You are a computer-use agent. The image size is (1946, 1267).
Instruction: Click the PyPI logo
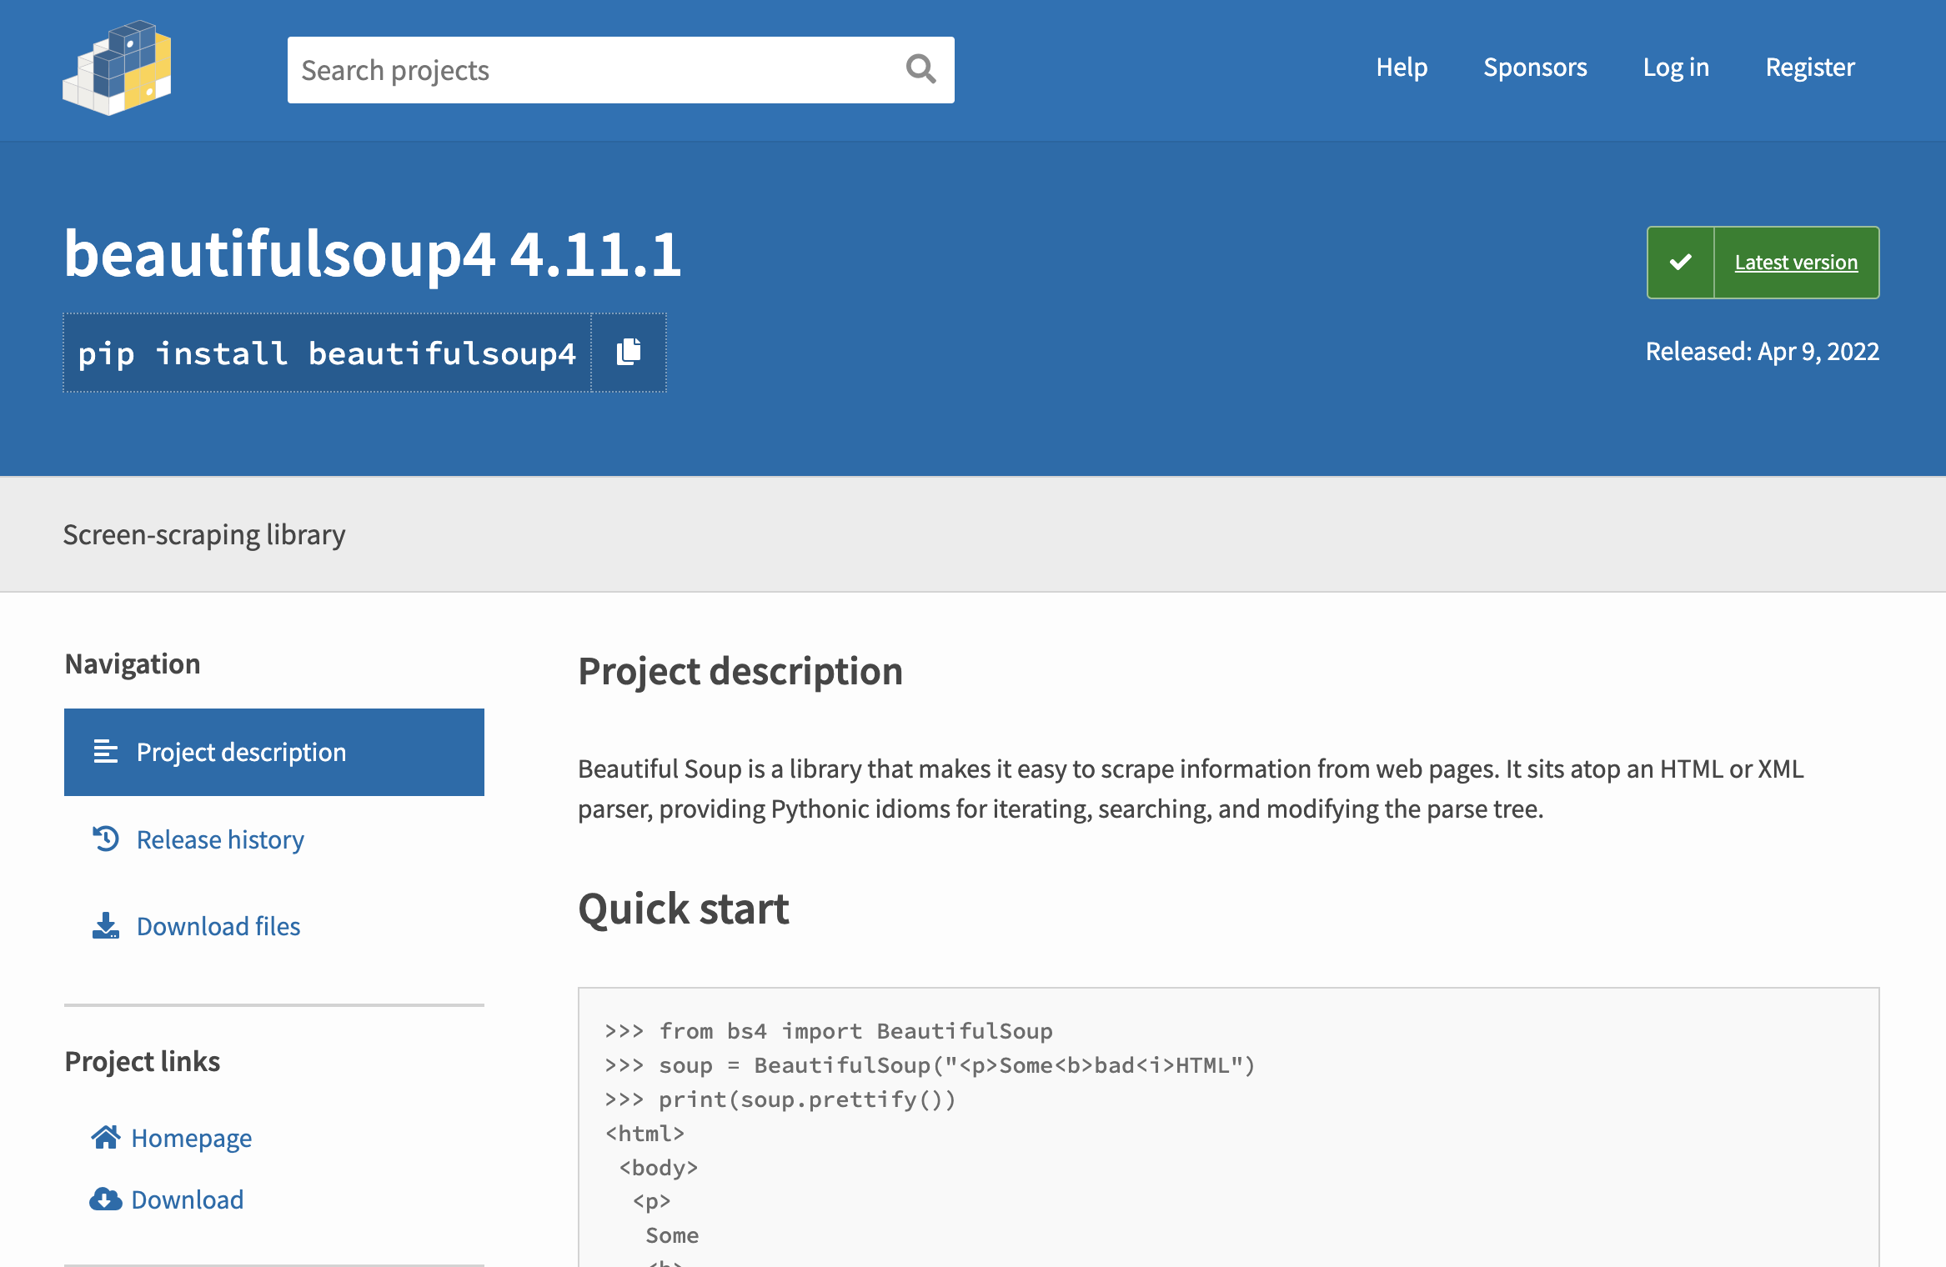tap(117, 68)
